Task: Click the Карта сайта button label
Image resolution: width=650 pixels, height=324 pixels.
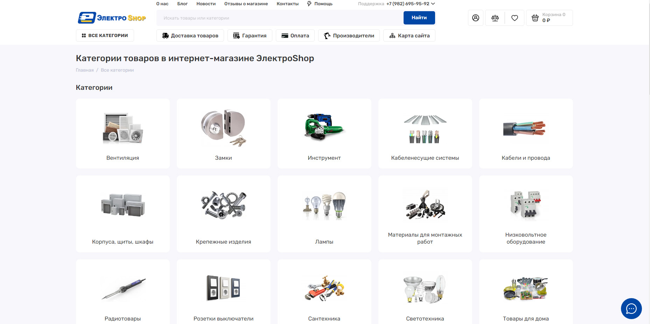Action: click(x=414, y=36)
